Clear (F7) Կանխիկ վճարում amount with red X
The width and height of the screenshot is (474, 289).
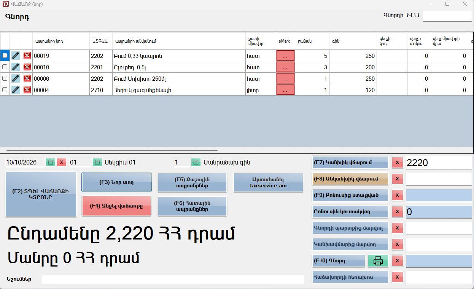coord(397,163)
